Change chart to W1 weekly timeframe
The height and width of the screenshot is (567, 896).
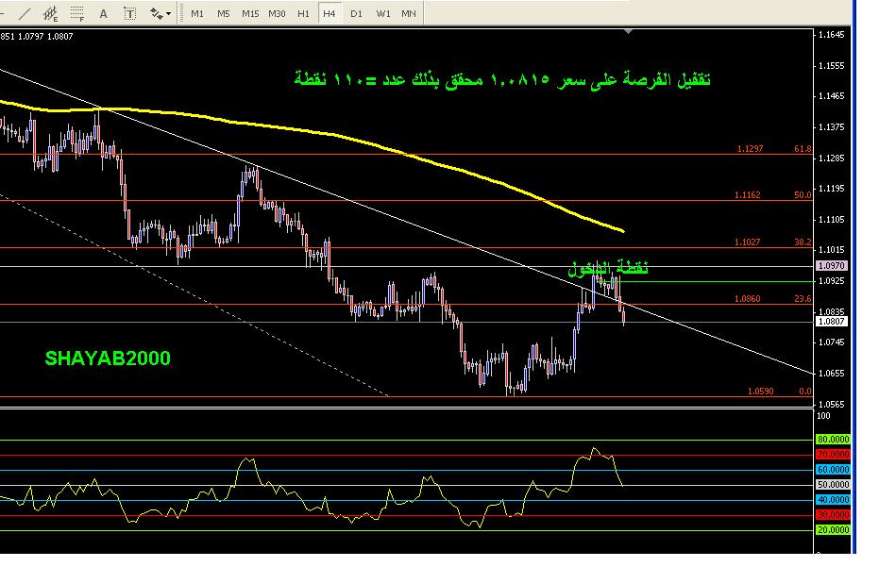[x=382, y=13]
